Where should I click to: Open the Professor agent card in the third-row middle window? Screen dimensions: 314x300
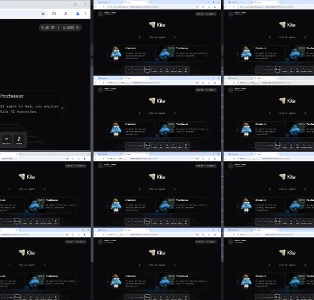pos(183,205)
